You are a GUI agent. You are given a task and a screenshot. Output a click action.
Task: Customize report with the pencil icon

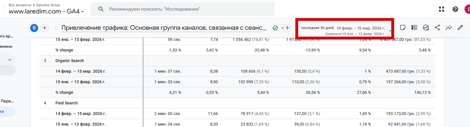[x=460, y=27]
